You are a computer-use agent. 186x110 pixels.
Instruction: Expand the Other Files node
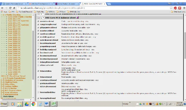pyautogui.click(x=2, y=84)
